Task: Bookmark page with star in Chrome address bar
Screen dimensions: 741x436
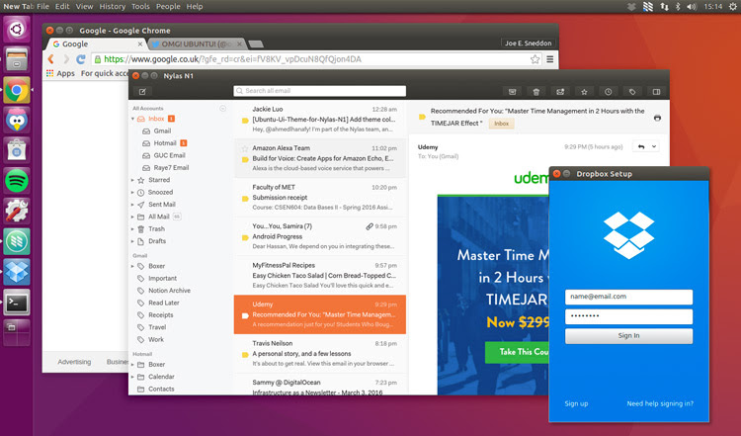Action: [x=535, y=59]
